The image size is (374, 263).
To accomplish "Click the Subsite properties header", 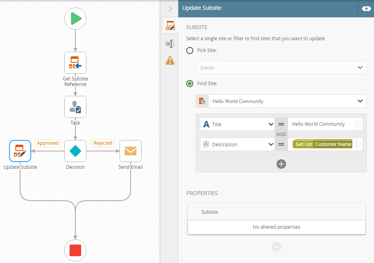I will pos(277,212).
